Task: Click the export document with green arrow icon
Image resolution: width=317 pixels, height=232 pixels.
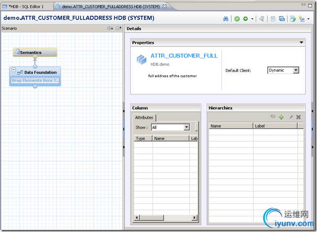Action: 293,19
